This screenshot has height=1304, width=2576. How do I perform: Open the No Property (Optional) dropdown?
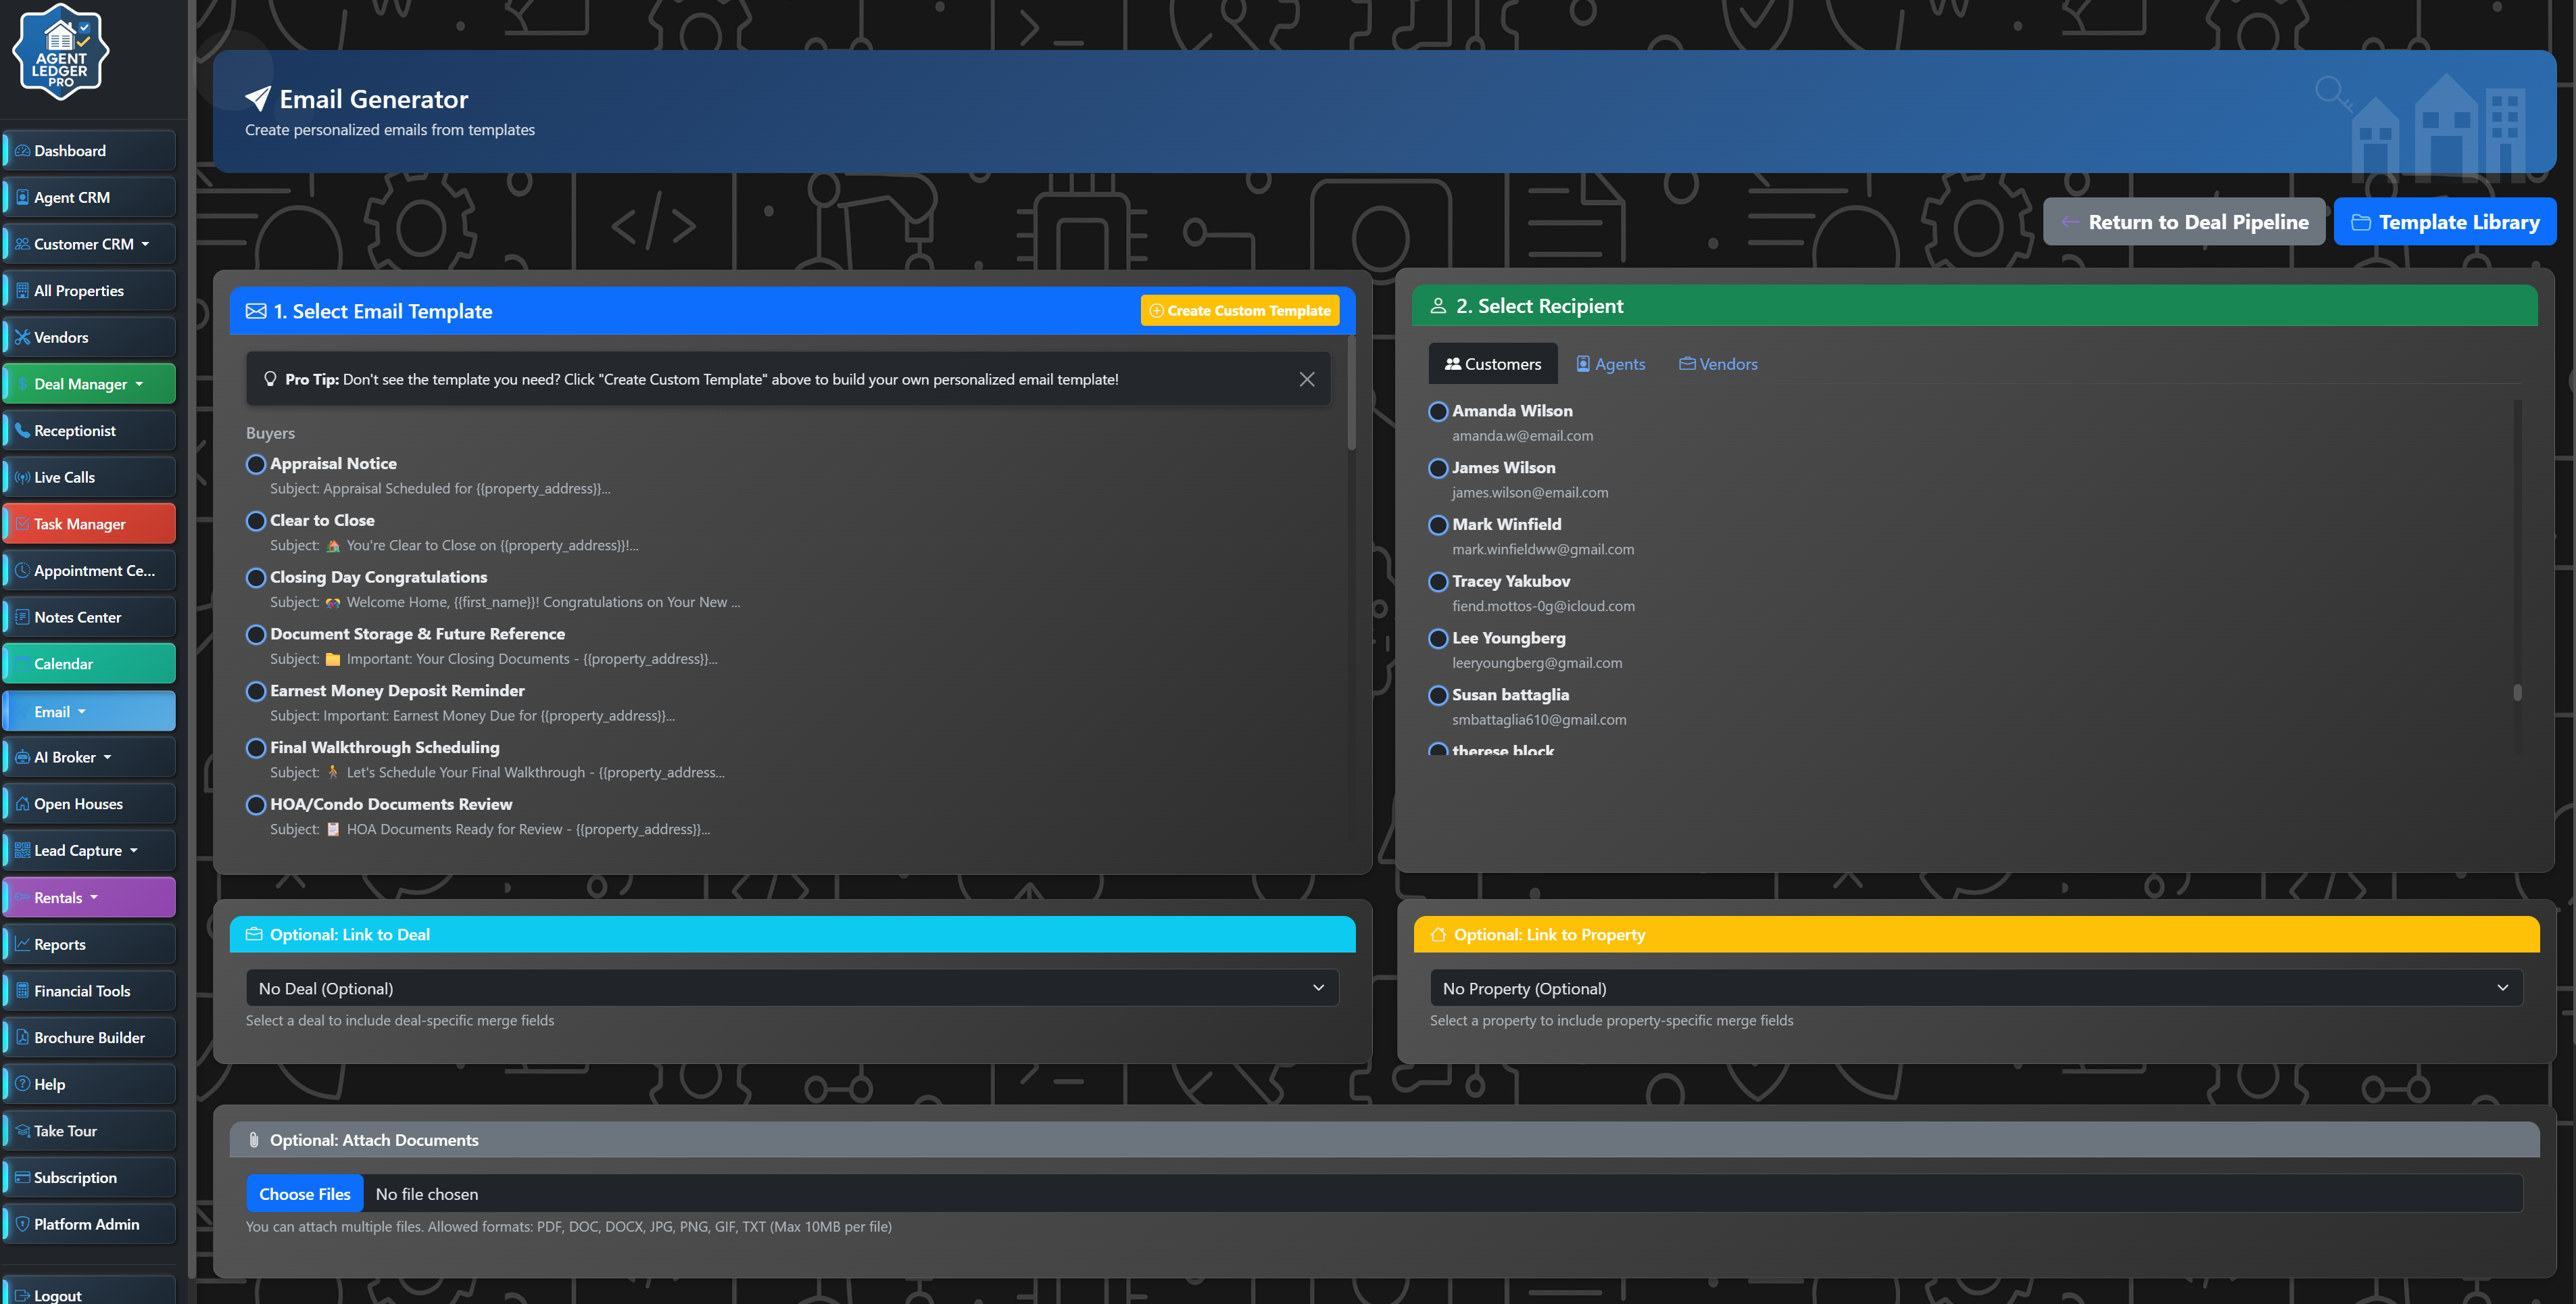[1975, 988]
